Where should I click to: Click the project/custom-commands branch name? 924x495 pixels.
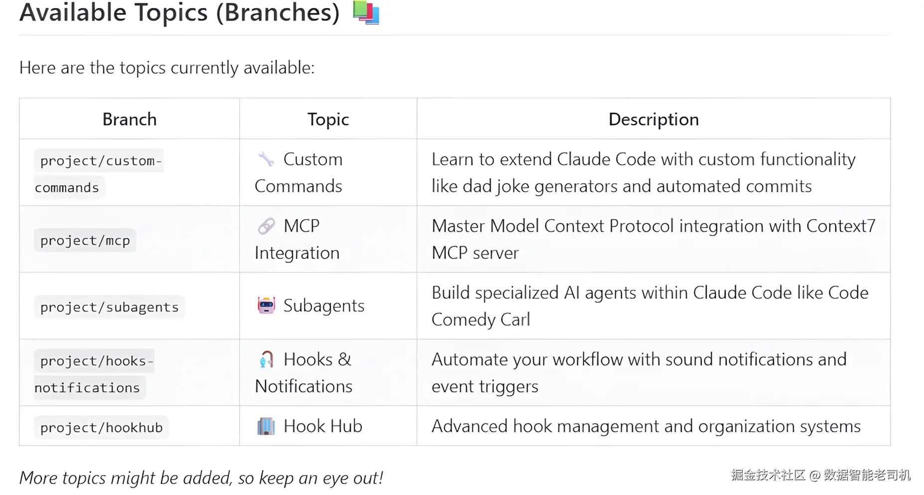coord(98,161)
